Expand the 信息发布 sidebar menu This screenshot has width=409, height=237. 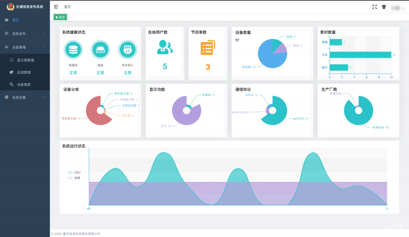point(25,34)
